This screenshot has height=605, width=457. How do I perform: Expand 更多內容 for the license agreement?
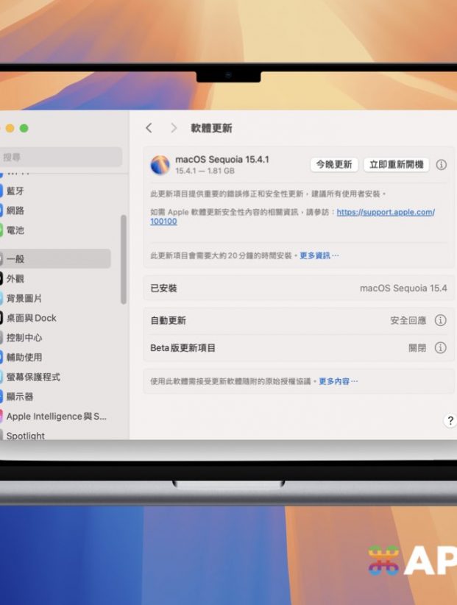338,381
